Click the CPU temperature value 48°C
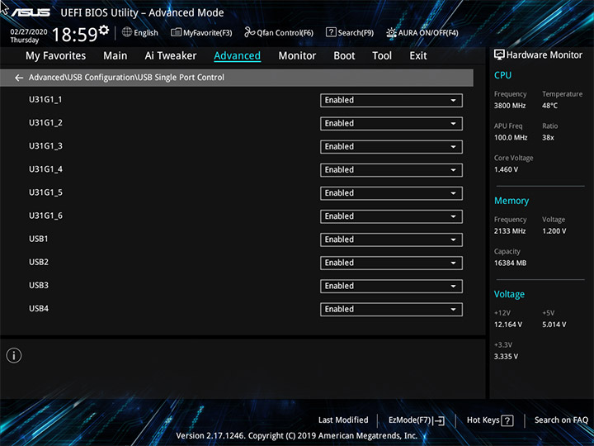The height and width of the screenshot is (446, 594). [549, 106]
